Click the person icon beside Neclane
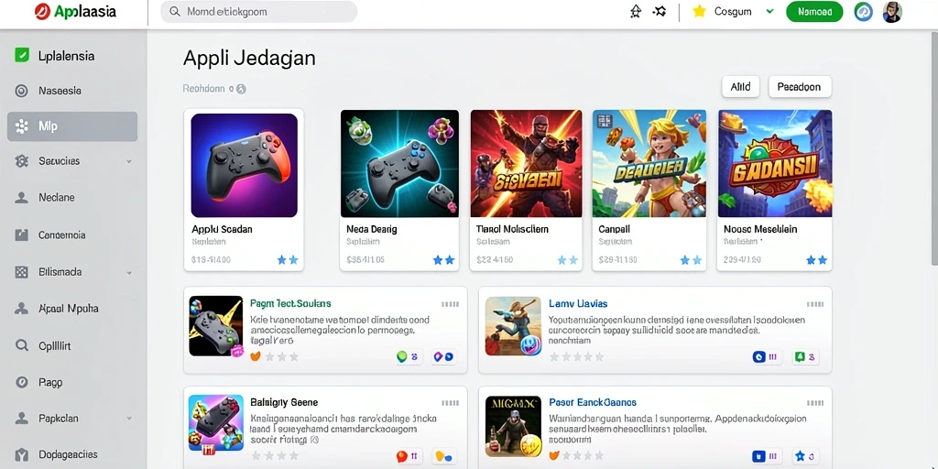This screenshot has height=469, width=938. [x=22, y=198]
